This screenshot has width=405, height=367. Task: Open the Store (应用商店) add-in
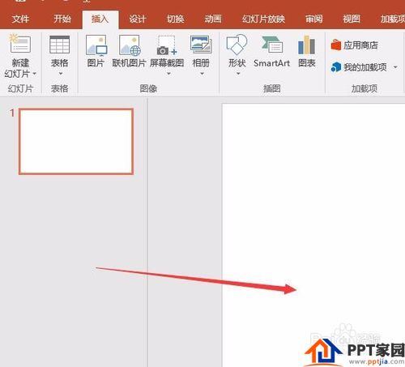click(x=355, y=45)
